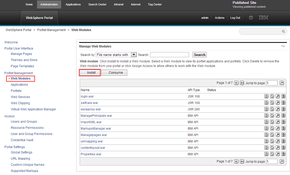290x175 pixels.
Task: Open Users and Groups in sidebar
Action: (x=24, y=121)
